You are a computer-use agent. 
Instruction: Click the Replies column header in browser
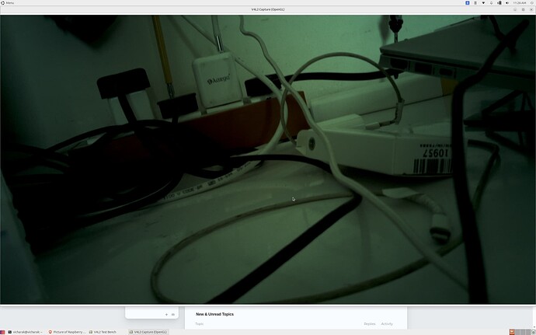pos(370,323)
